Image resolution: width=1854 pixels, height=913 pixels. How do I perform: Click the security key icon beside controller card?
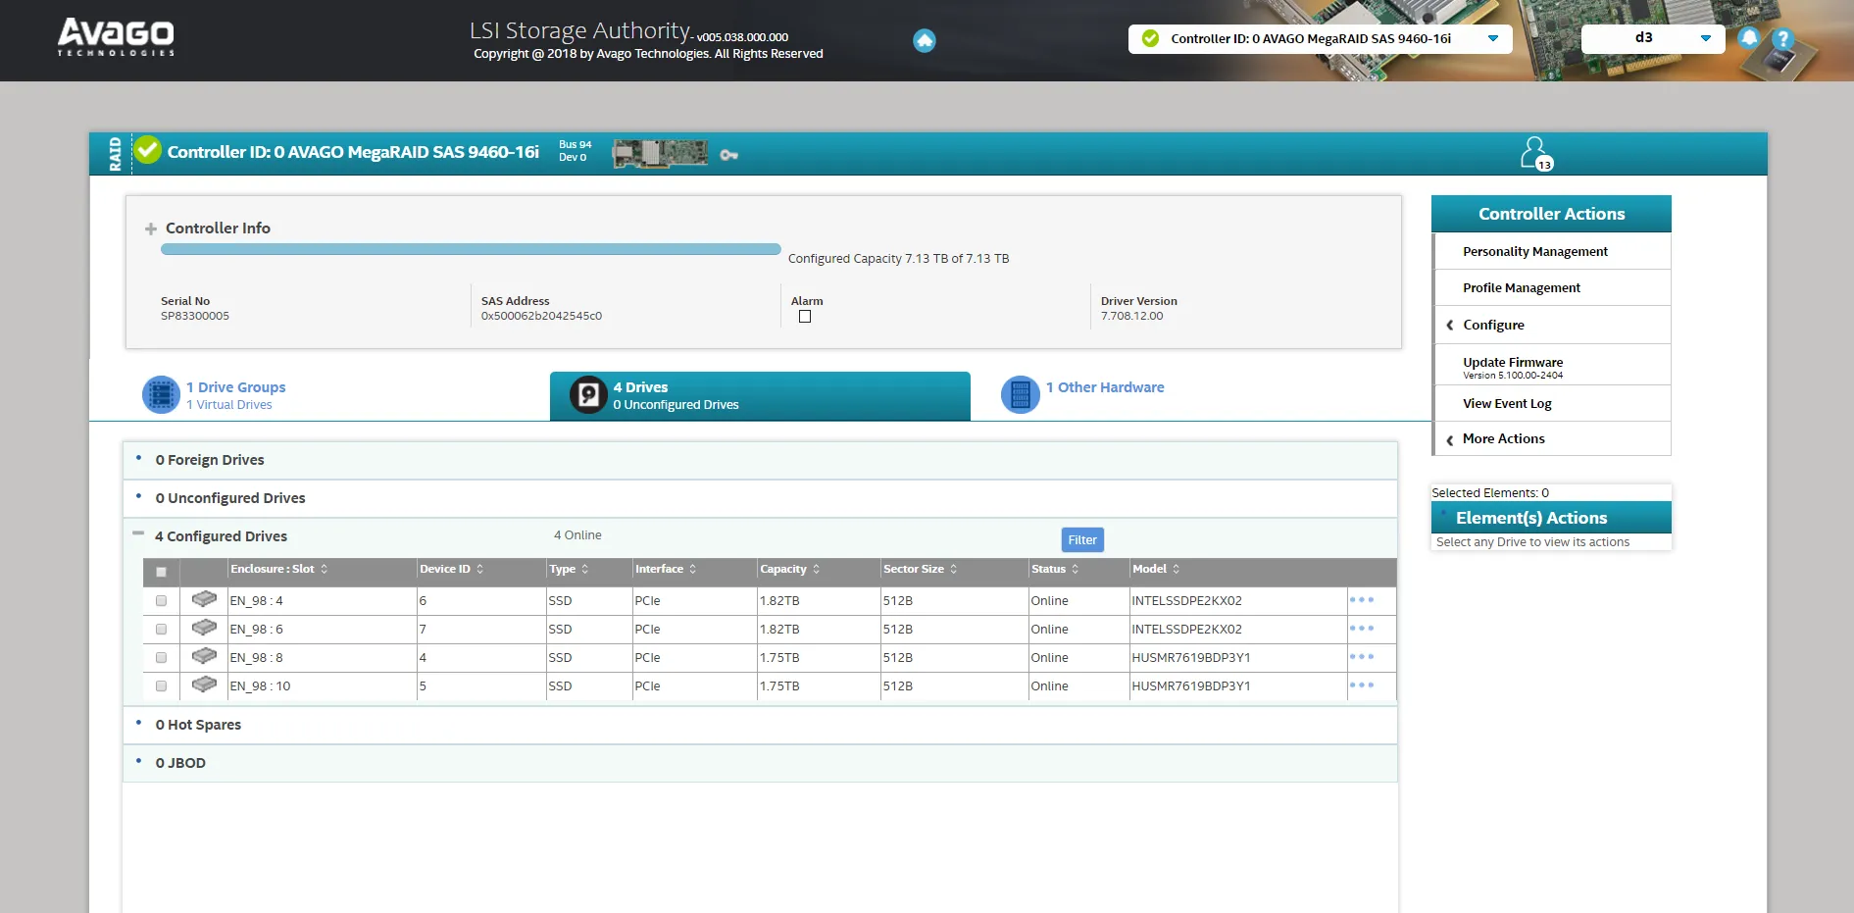728,155
